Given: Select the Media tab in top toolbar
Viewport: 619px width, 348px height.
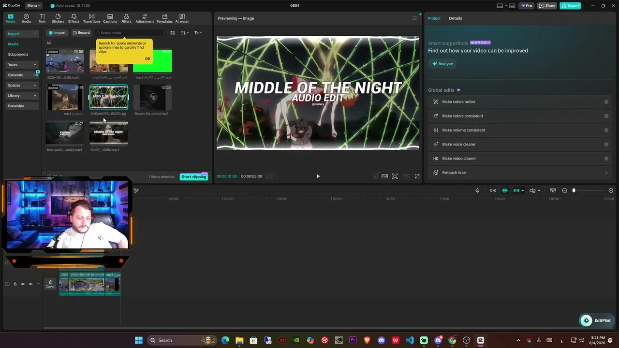Looking at the screenshot, I should (x=10, y=18).
